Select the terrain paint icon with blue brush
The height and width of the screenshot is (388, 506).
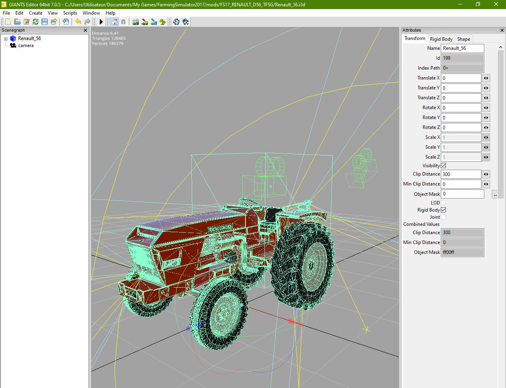coord(154,22)
